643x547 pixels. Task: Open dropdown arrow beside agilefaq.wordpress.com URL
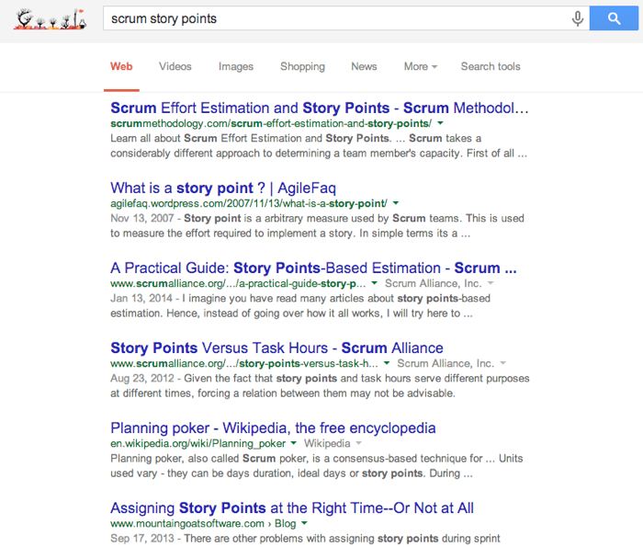tap(396, 203)
